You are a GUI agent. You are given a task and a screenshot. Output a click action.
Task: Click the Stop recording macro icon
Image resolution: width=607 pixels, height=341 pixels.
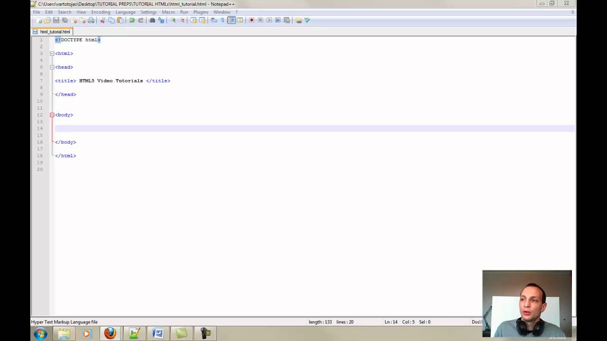[260, 20]
